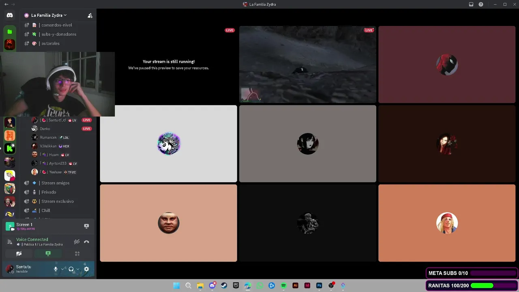
Task: Go back with title bar arrow
Action: coord(6,4)
